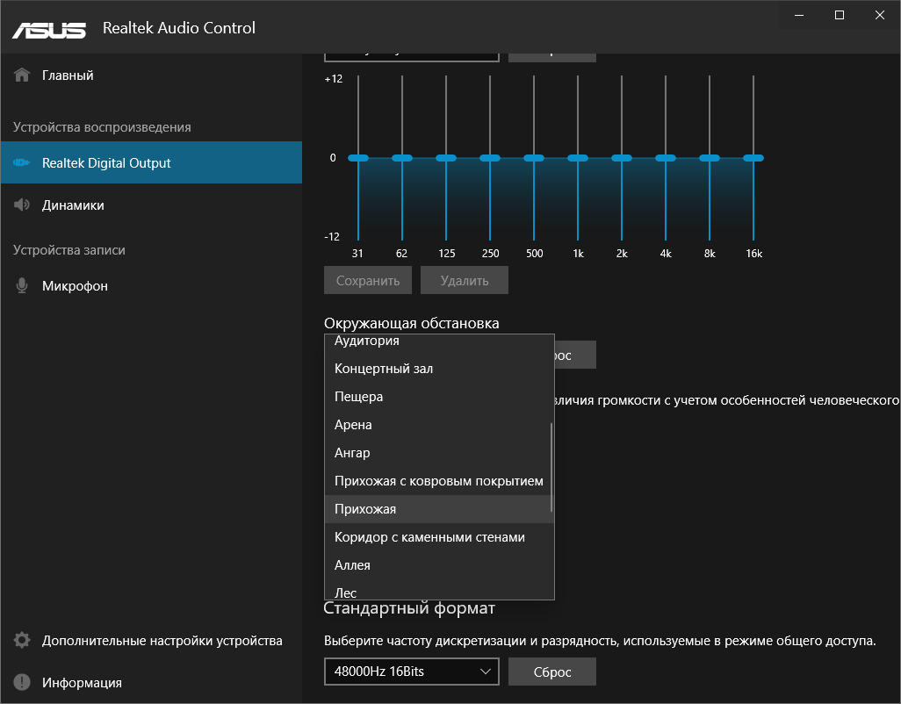
Task: Click the Устройства воспроизведения section label
Action: (x=102, y=127)
